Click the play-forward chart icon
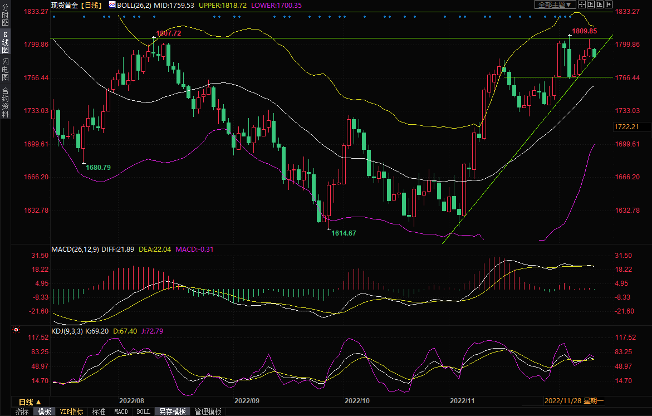Image resolution: width=652 pixels, height=416 pixels. [x=599, y=5]
